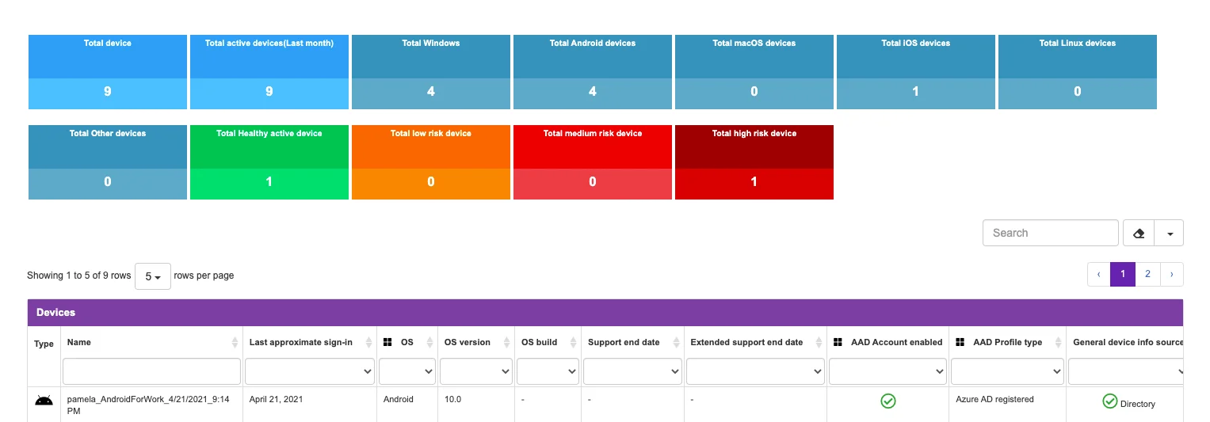Image resolution: width=1210 pixels, height=422 pixels.
Task: Click the Total high risk device tile
Action: (754, 162)
